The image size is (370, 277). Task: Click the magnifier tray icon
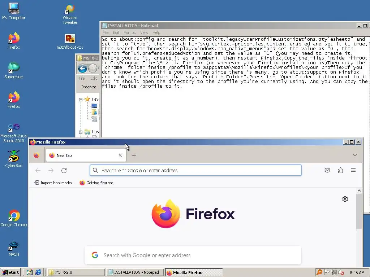click(x=319, y=272)
